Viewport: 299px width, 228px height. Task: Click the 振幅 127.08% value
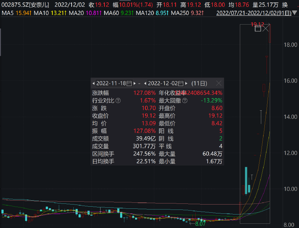[145, 131]
